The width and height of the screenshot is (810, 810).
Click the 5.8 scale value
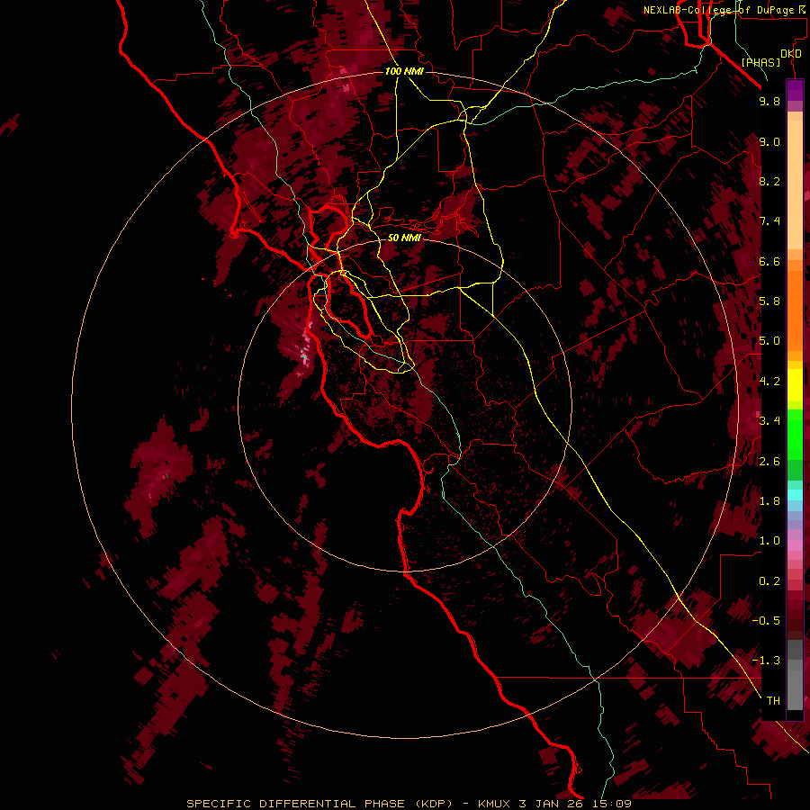coord(769,301)
